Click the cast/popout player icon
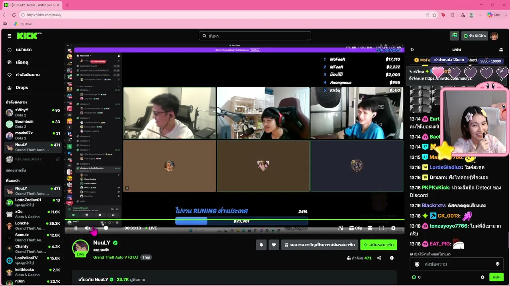Viewport: 510px width, 286px height. [341, 228]
